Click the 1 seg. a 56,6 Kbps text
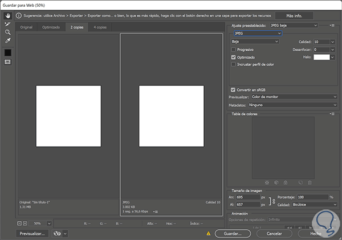342x240 pixels. 135,212
